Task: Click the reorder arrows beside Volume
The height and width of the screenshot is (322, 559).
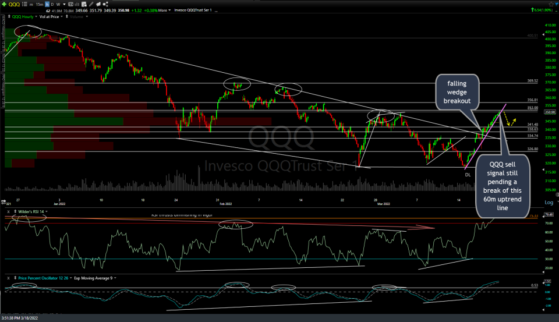Action: [x=67, y=16]
